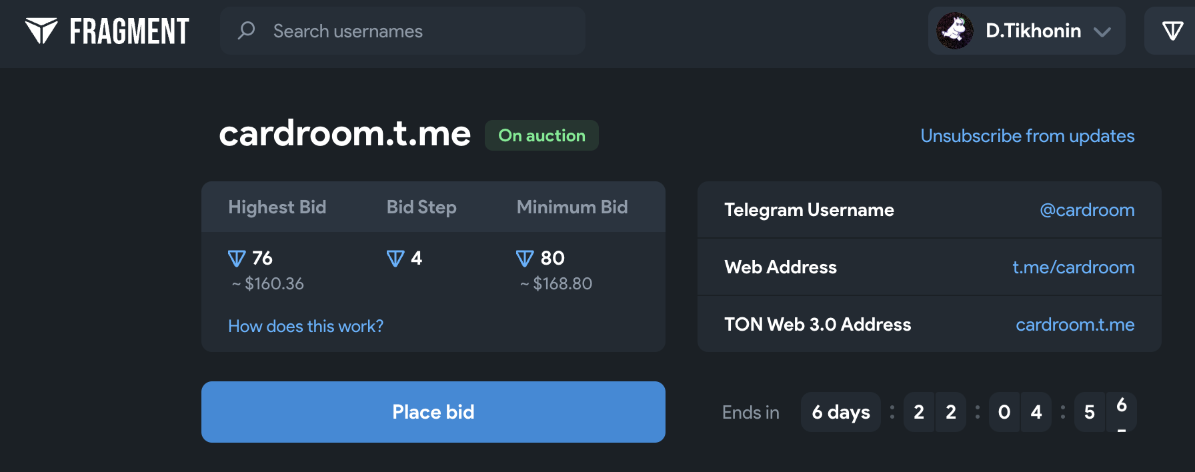Viewport: 1195px width, 472px height.
Task: Expand the D.Tikhonin account dropdown chevron
Action: 1102,31
